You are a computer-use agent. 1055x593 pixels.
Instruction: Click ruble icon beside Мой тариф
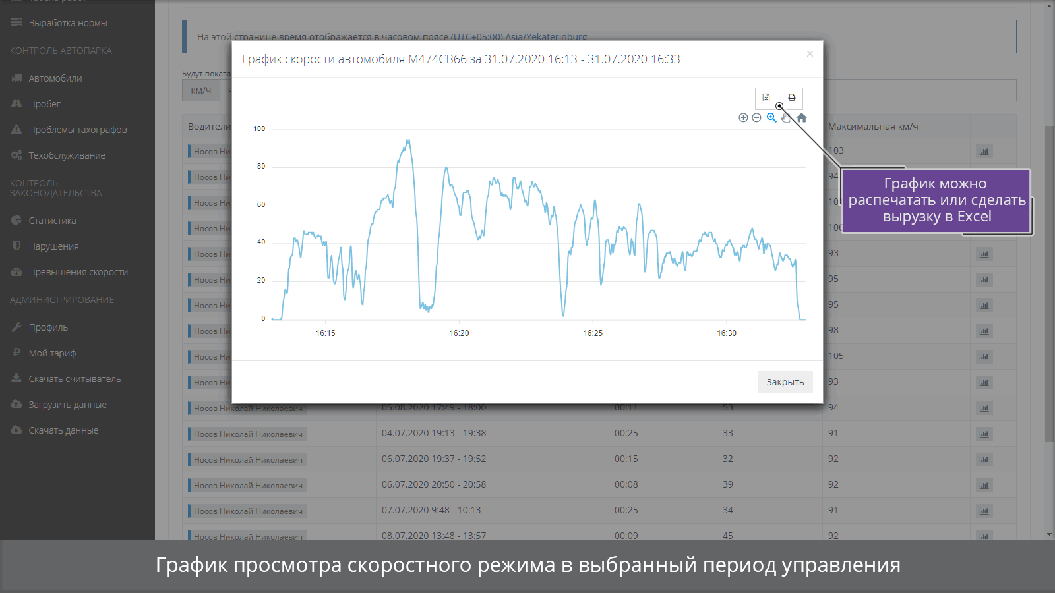[x=16, y=353]
